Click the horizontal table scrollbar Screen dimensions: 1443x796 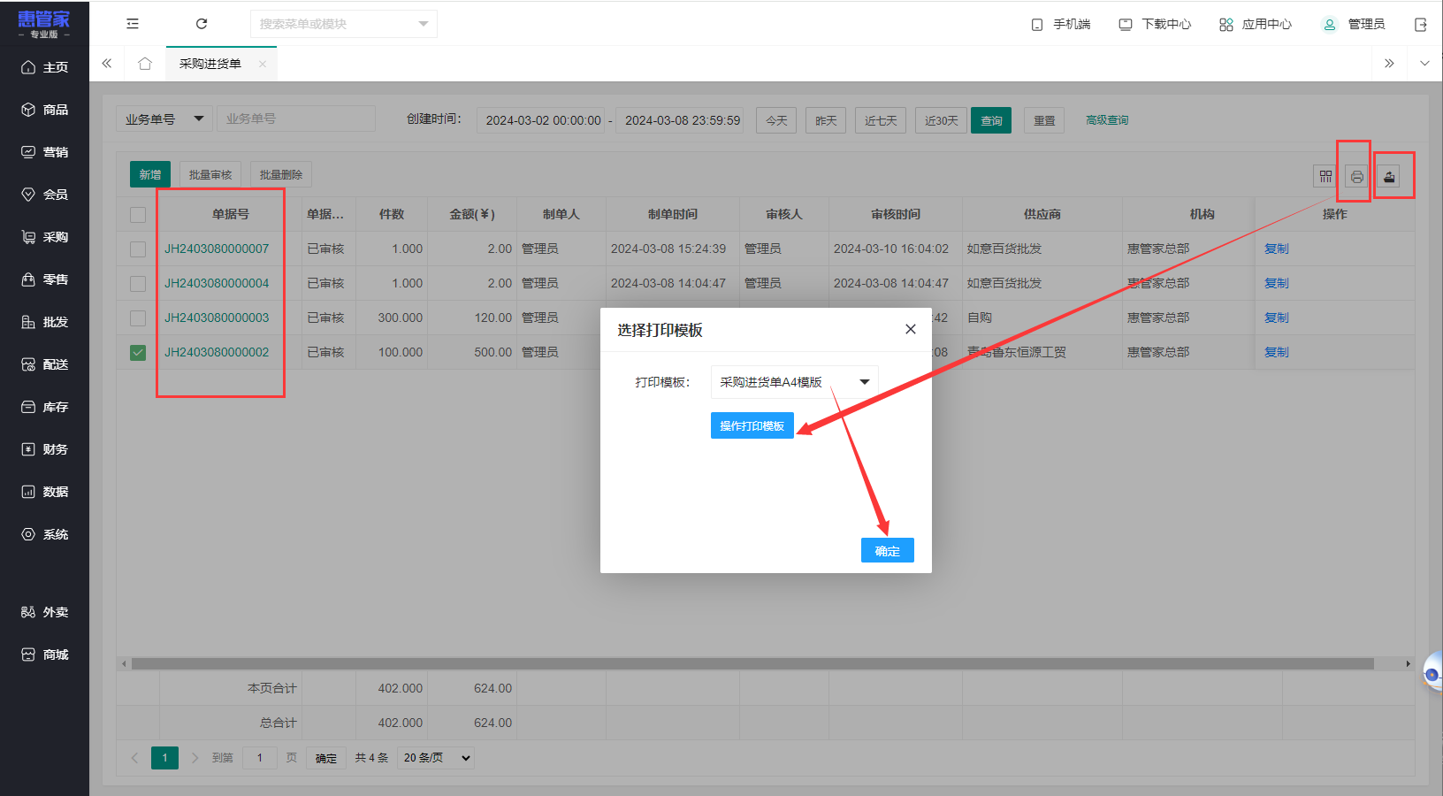[752, 663]
